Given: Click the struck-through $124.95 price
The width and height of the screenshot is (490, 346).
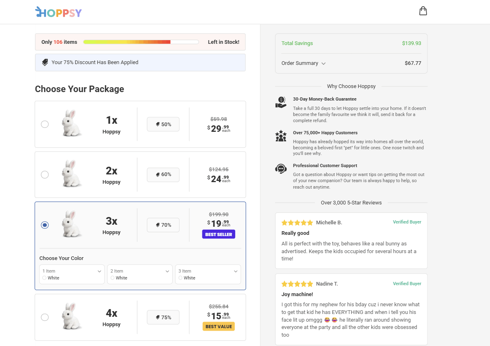Looking at the screenshot, I should (x=219, y=169).
